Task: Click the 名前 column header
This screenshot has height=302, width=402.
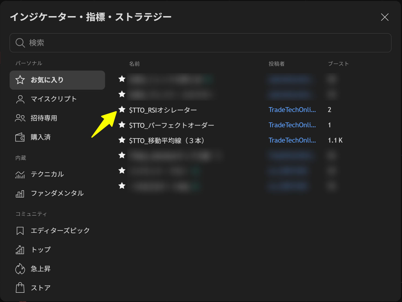Action: coord(134,64)
